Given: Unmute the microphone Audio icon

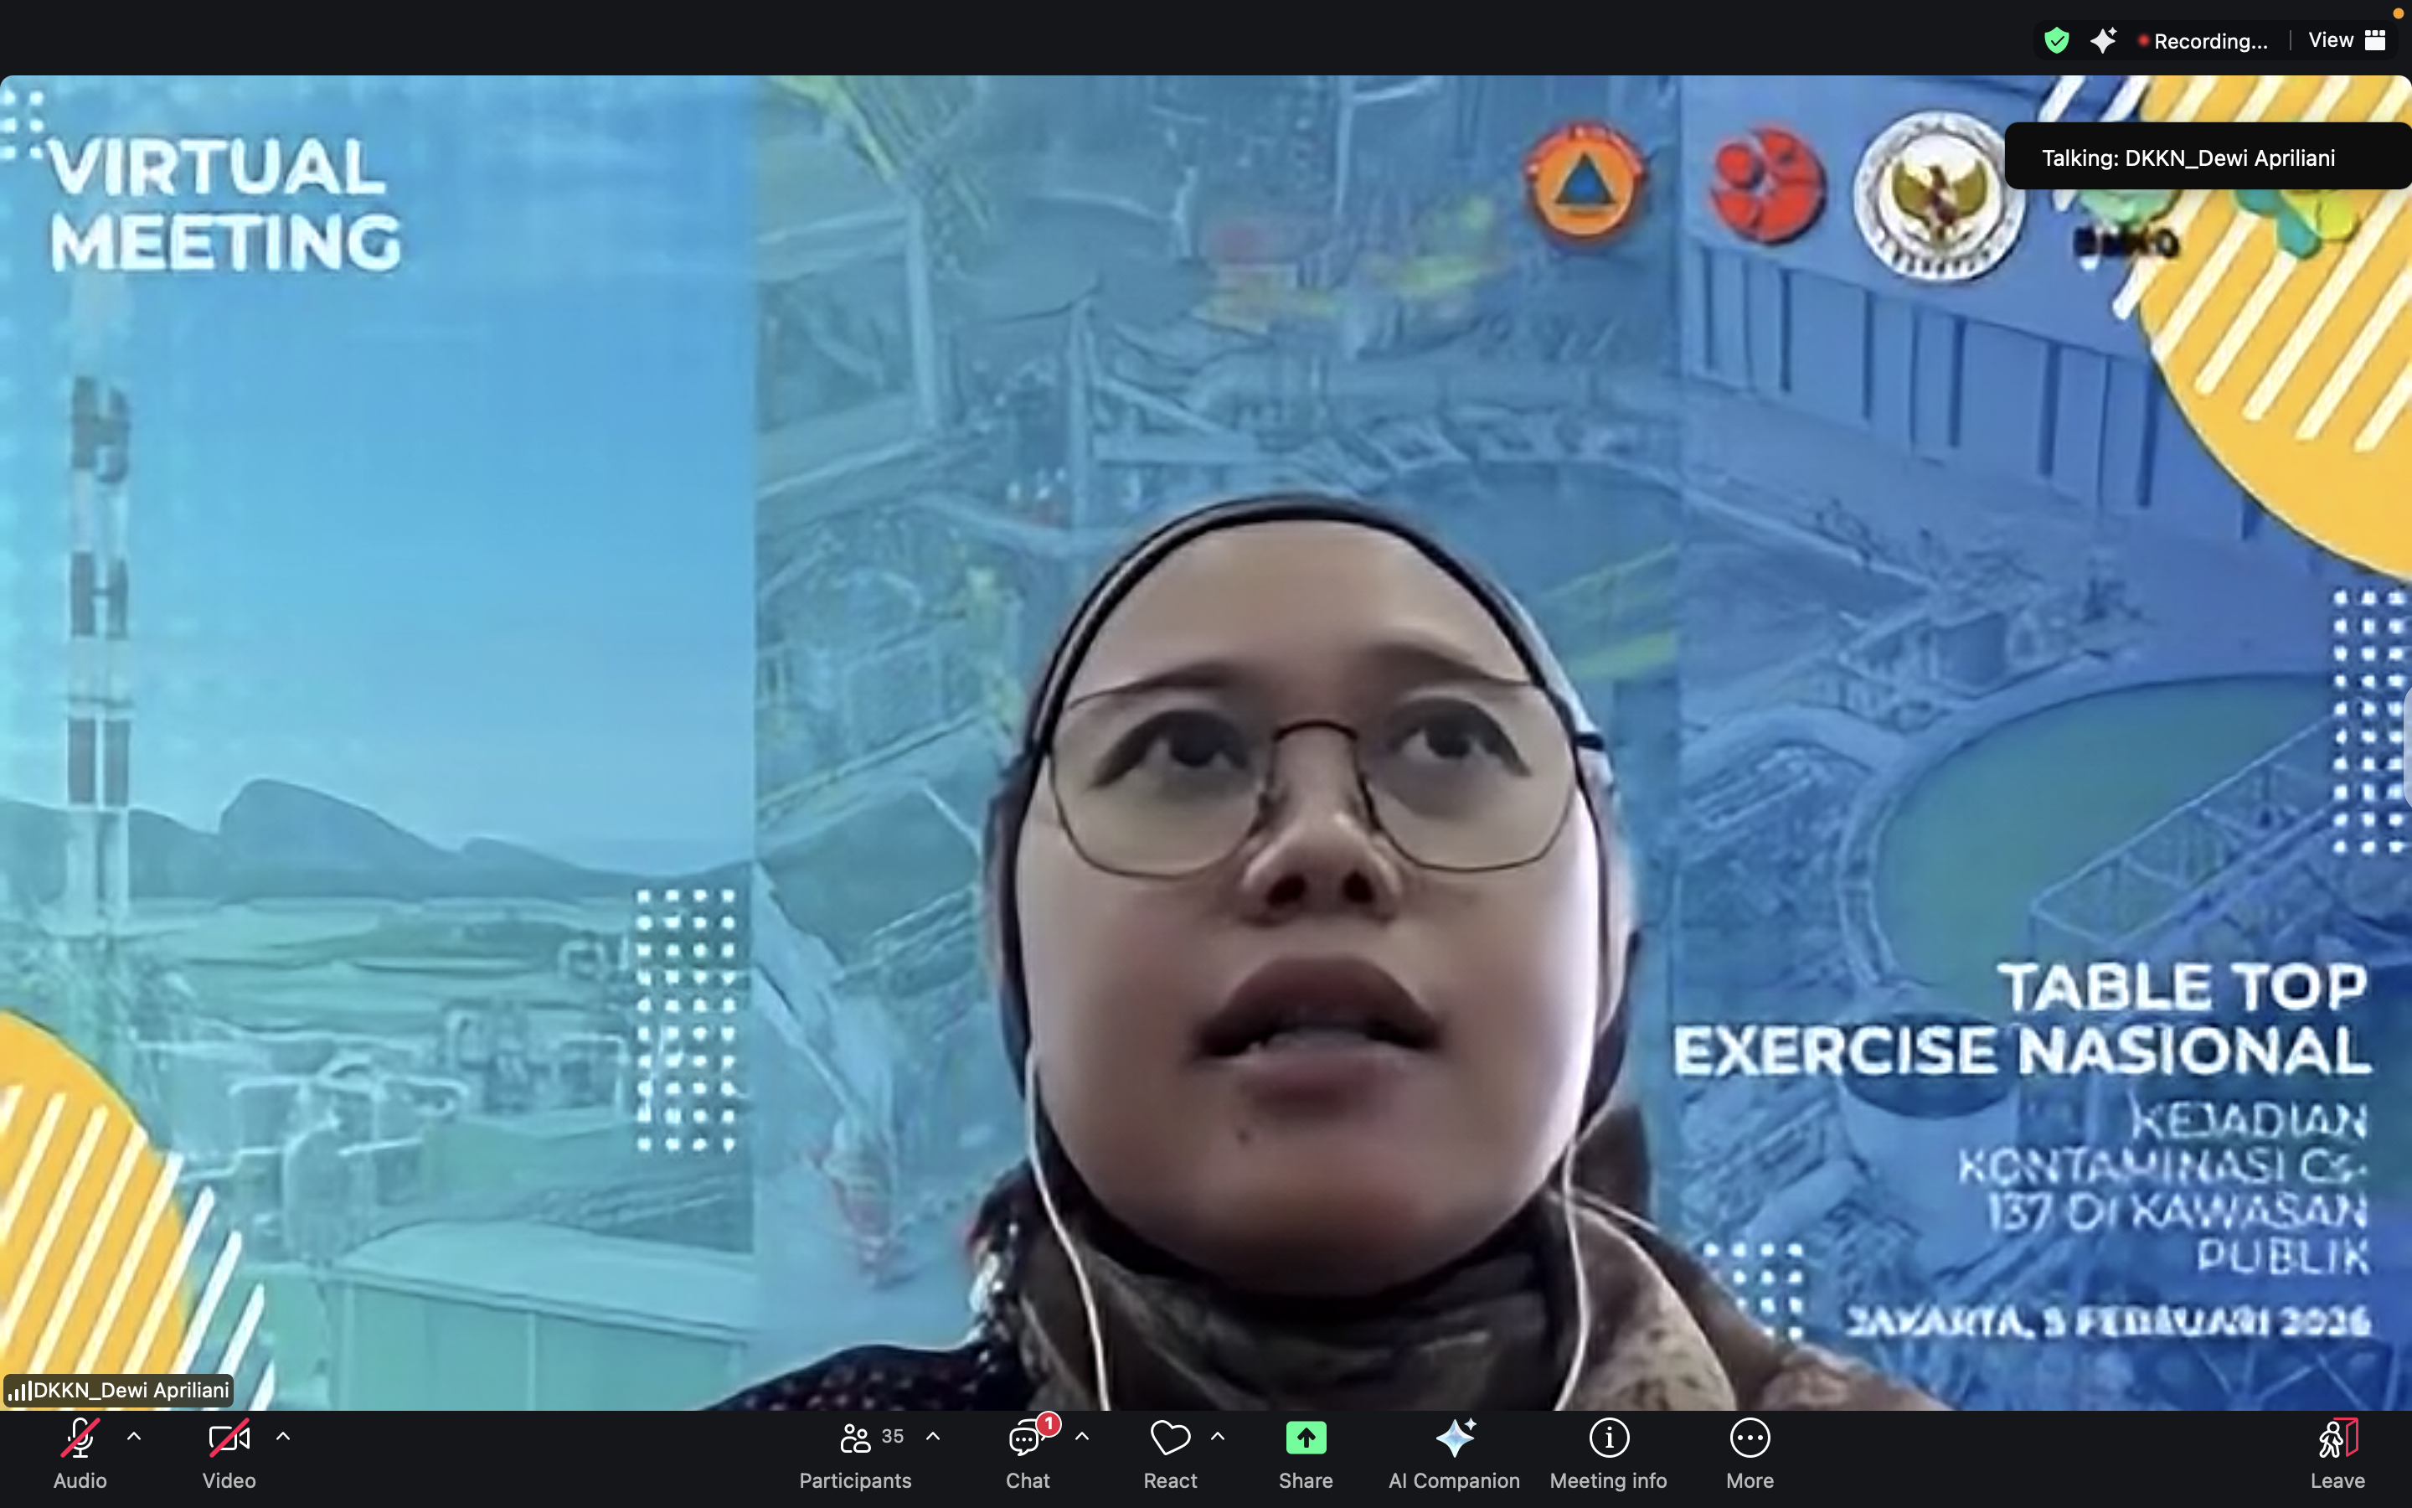Looking at the screenshot, I should [x=80, y=1438].
